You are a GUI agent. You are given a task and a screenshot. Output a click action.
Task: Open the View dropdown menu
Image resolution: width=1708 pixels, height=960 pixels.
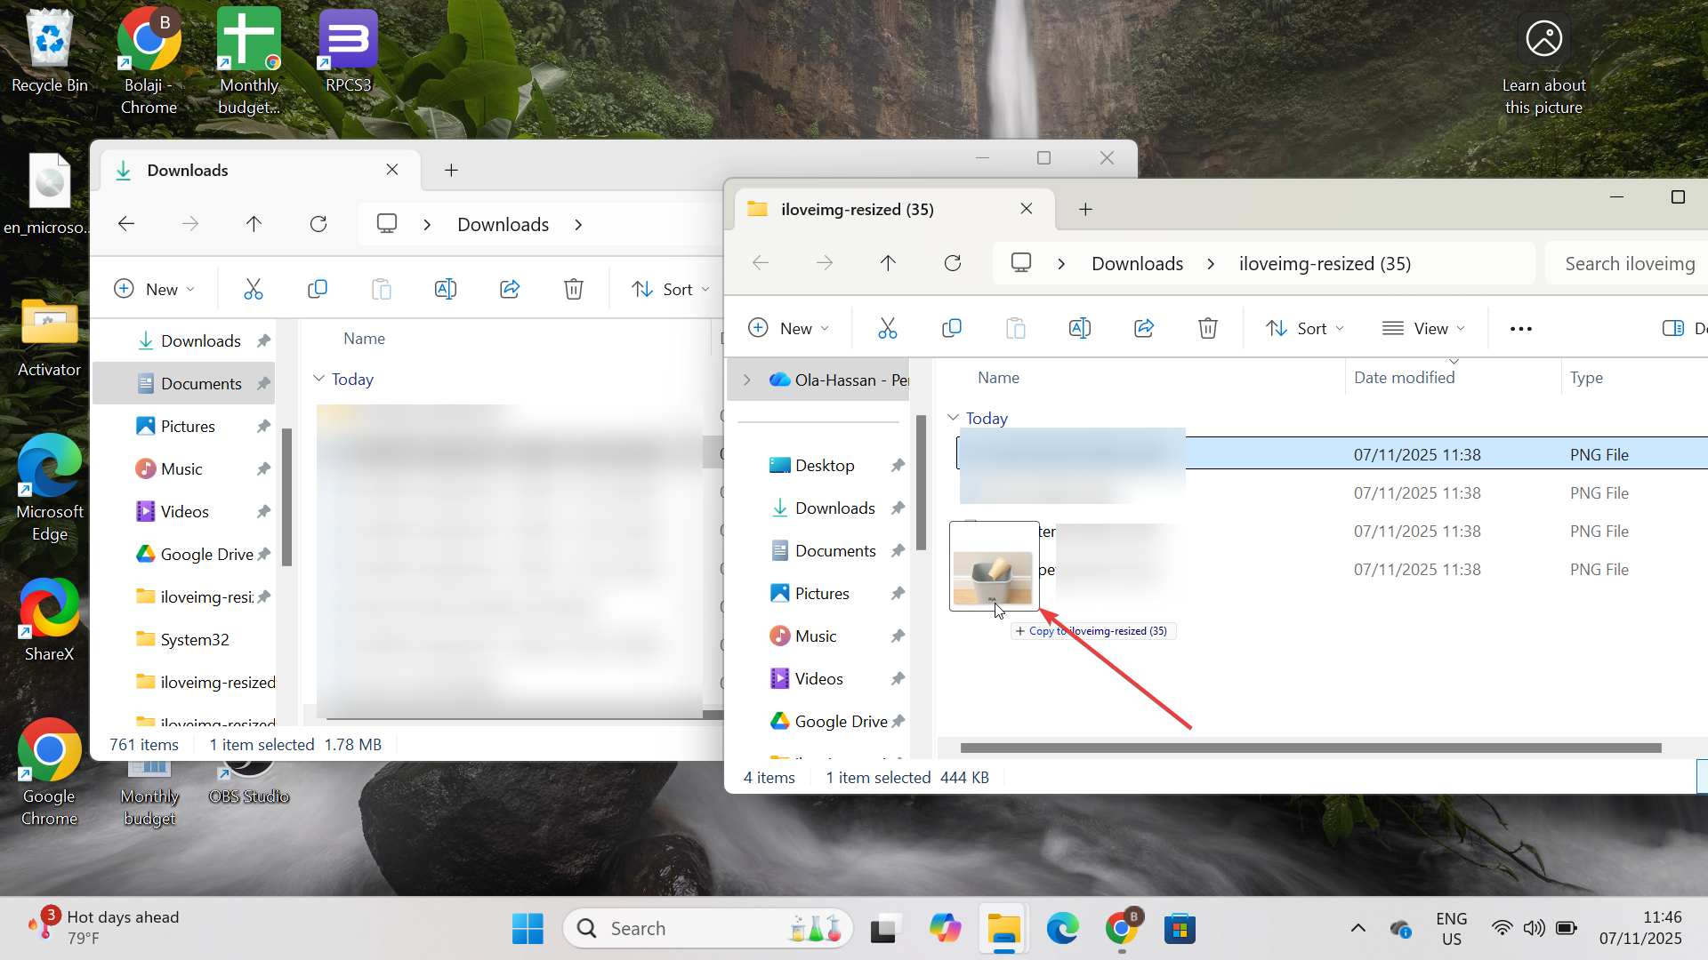tap(1423, 328)
